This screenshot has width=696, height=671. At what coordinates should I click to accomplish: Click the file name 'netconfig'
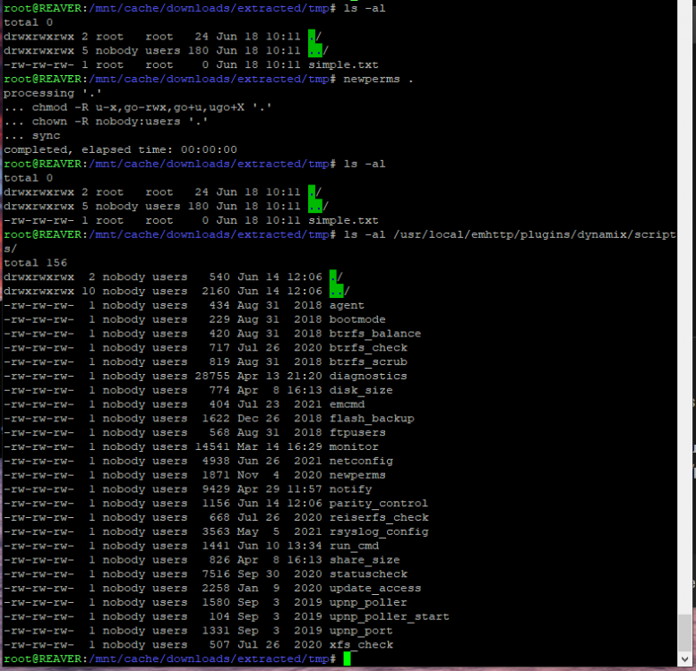(361, 461)
